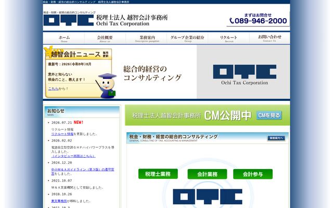Click the green 税理士業務 button
The image size is (333, 208).
pos(158,174)
